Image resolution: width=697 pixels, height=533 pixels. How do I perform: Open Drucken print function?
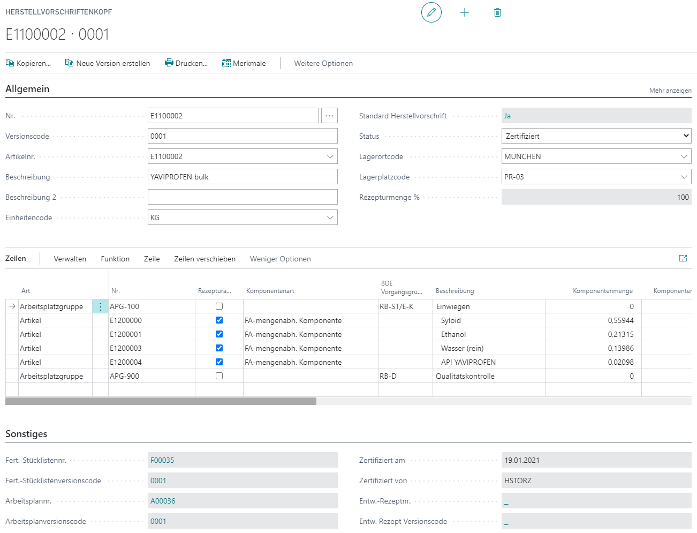[x=186, y=63]
